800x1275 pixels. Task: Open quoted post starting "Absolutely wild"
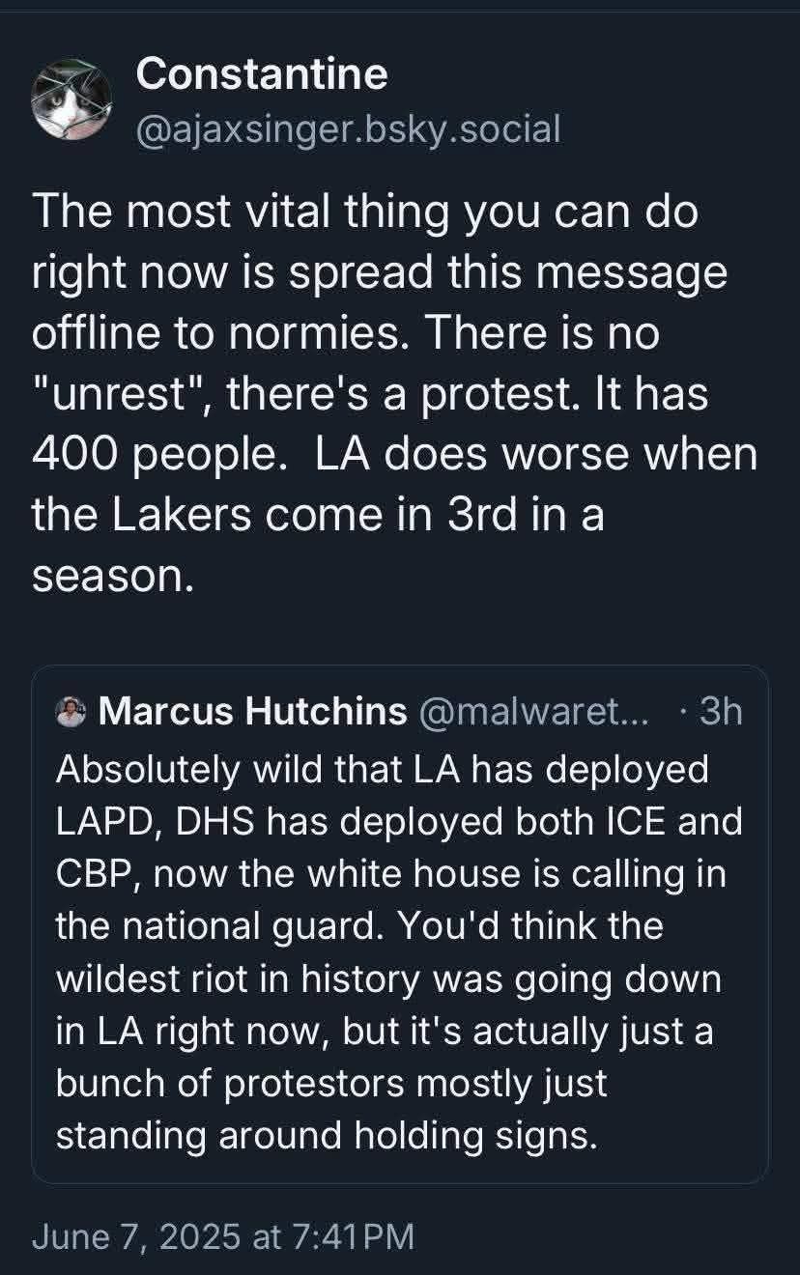point(382,770)
